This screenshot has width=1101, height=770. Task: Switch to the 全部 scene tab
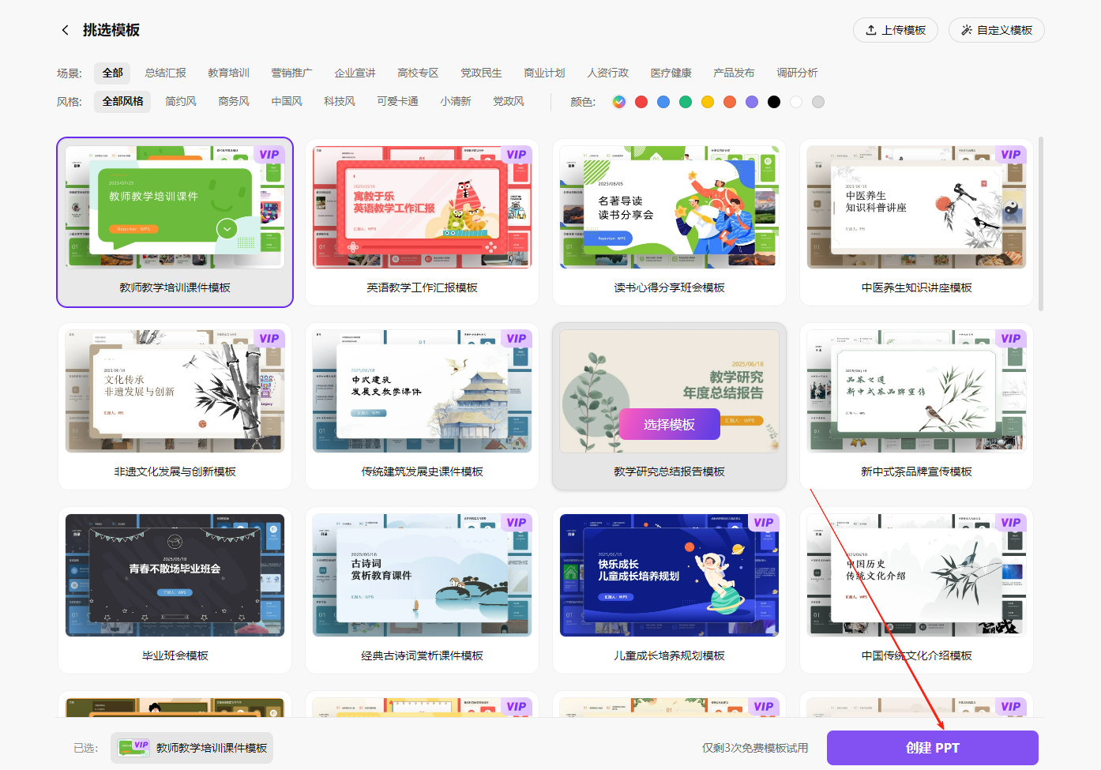[111, 72]
